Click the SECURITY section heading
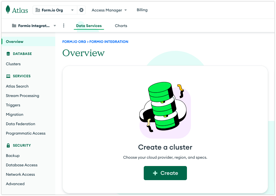This screenshot has width=276, height=196. click(22, 145)
